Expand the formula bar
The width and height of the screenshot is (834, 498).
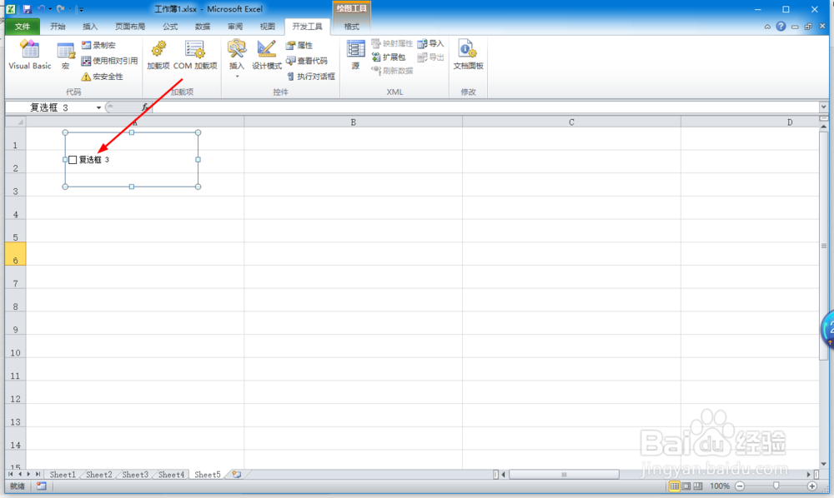[823, 107]
